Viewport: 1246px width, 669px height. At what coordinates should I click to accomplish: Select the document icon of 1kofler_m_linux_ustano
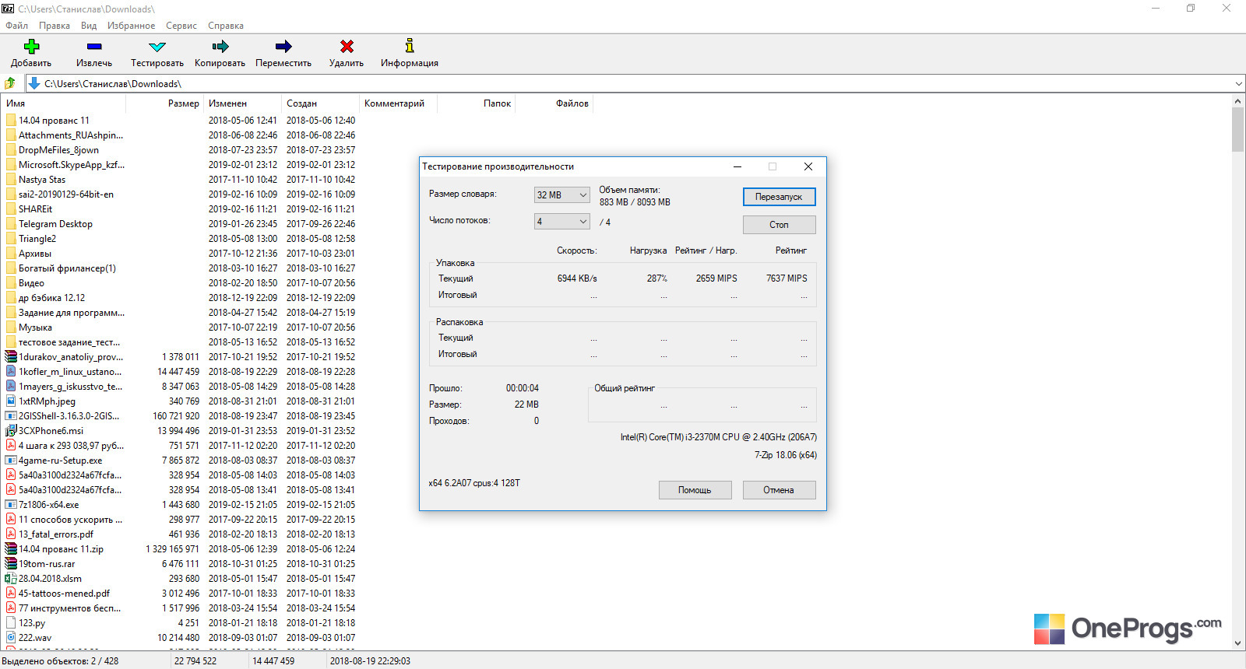11,372
